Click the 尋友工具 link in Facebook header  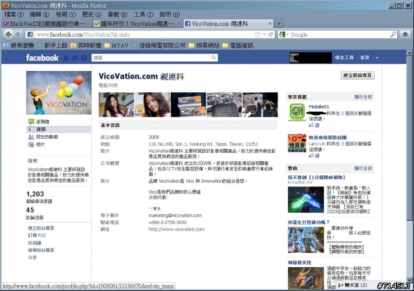(344, 57)
